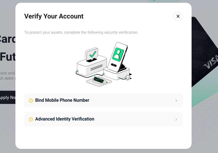
Task: Click the white box device under checkmark
Action: [92, 66]
